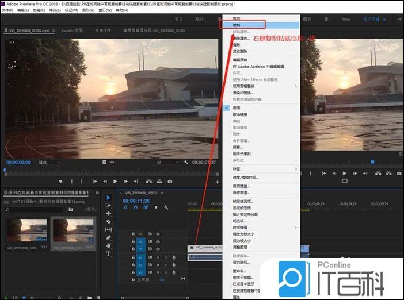Select the Selection arrow tool
The image size is (404, 300).
click(109, 197)
